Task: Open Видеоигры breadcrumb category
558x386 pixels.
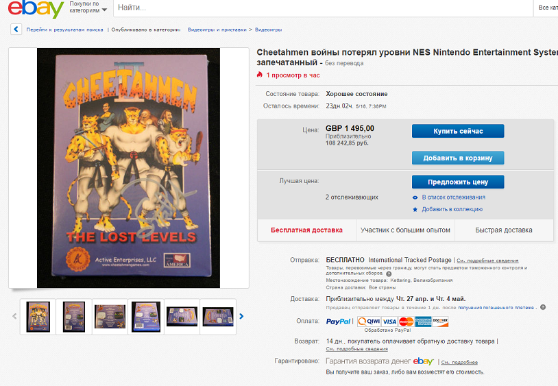Action: pyautogui.click(x=268, y=29)
